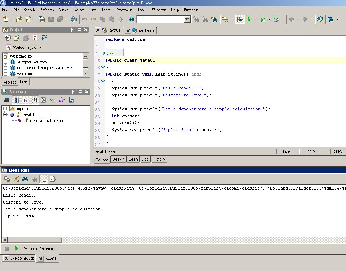Viewport: 346px width, 271px height.
Task: Click Add files icon in Project pane
Action: click(x=17, y=38)
